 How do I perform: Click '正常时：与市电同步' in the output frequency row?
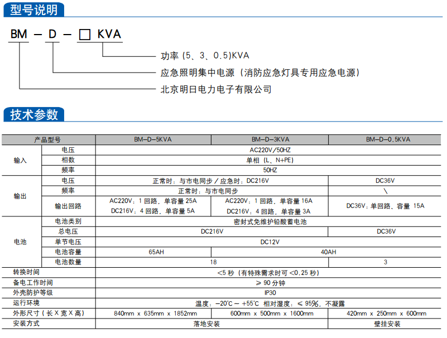point(208,191)
